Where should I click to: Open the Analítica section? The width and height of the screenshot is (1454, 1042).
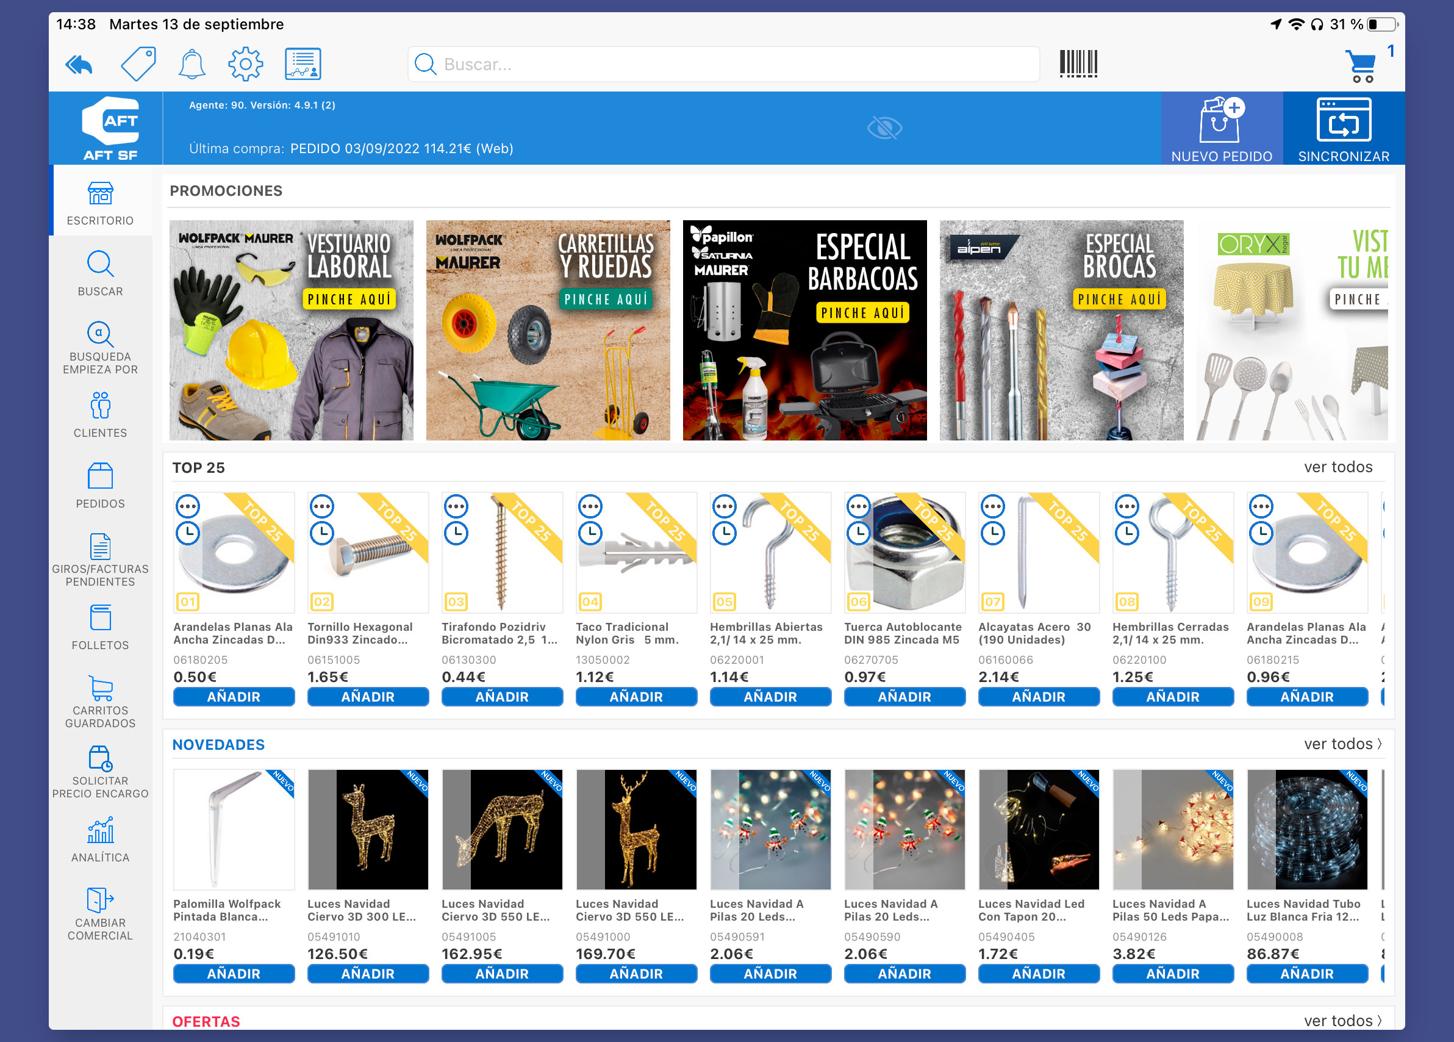point(100,840)
